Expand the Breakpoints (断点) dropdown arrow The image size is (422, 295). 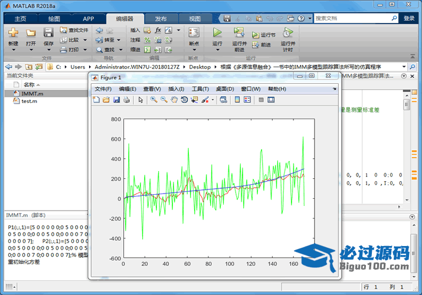point(194,50)
